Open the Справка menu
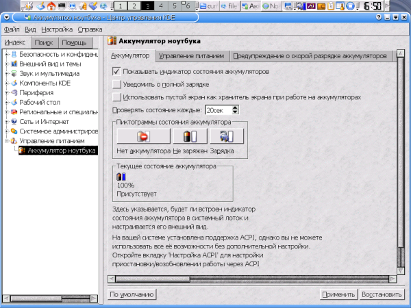Viewport: 411px width, 308px height. coord(90,29)
